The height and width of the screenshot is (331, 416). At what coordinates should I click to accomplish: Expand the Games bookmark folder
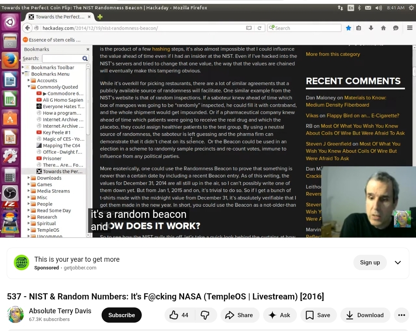click(29, 184)
